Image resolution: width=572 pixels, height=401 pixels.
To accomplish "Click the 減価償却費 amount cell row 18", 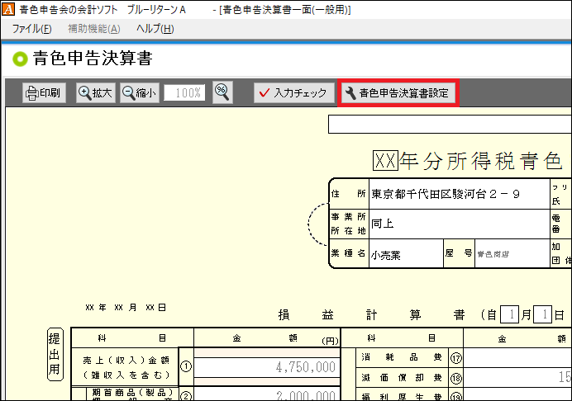I will click(x=517, y=377).
